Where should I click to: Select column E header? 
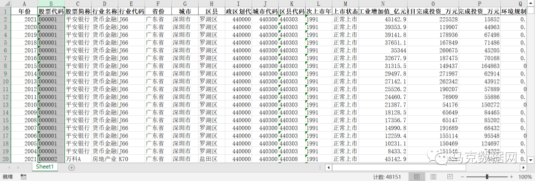click(131, 4)
